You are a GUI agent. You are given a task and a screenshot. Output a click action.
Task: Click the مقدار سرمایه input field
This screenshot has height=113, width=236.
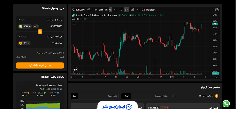point(150,96)
